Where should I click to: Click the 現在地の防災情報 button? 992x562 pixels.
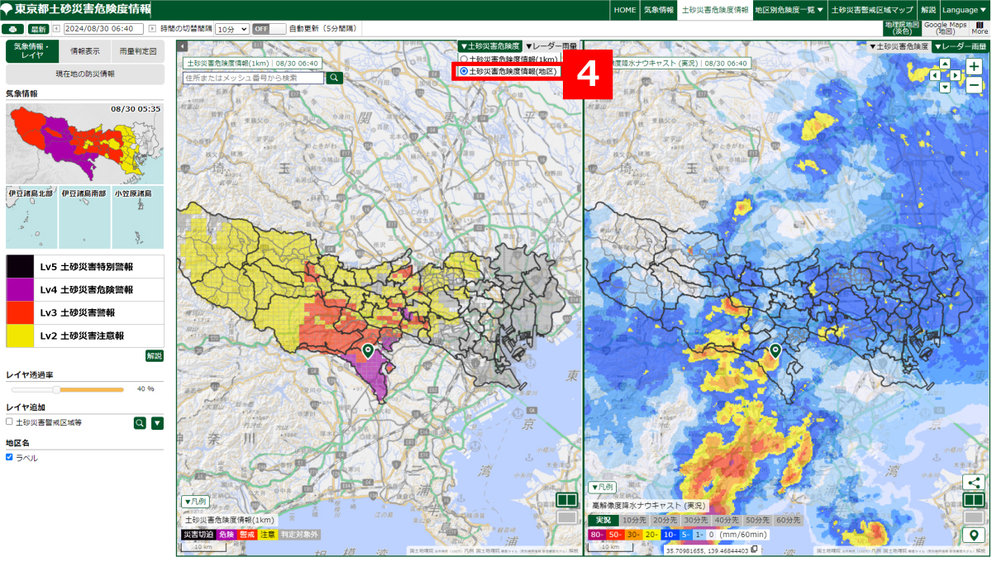[85, 74]
